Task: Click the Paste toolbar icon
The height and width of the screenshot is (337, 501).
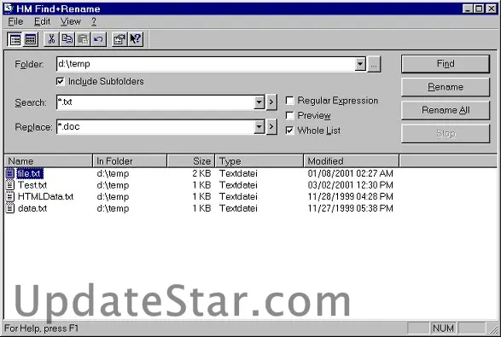Action: (x=83, y=39)
